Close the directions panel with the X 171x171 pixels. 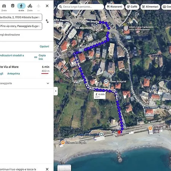(47, 6)
